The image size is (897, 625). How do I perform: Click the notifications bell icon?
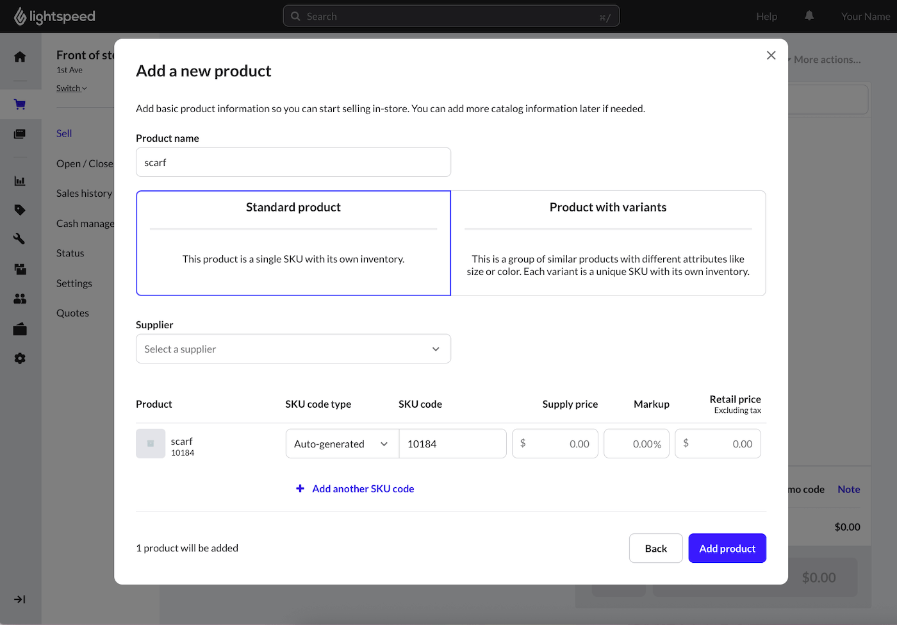tap(809, 16)
